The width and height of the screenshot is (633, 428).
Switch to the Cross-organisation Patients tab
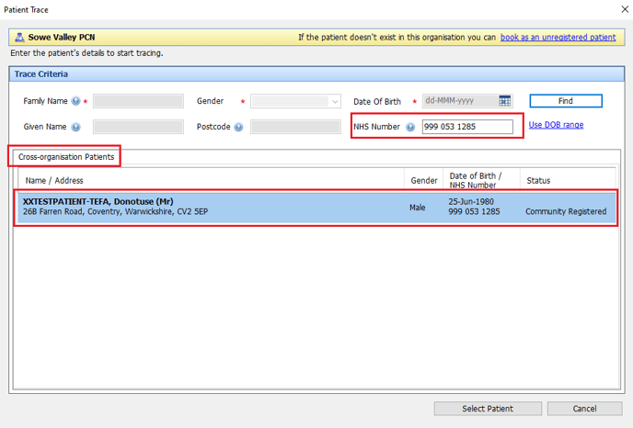[x=66, y=157]
